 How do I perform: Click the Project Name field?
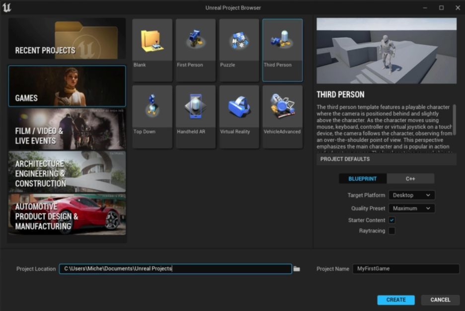pyautogui.click(x=406, y=269)
